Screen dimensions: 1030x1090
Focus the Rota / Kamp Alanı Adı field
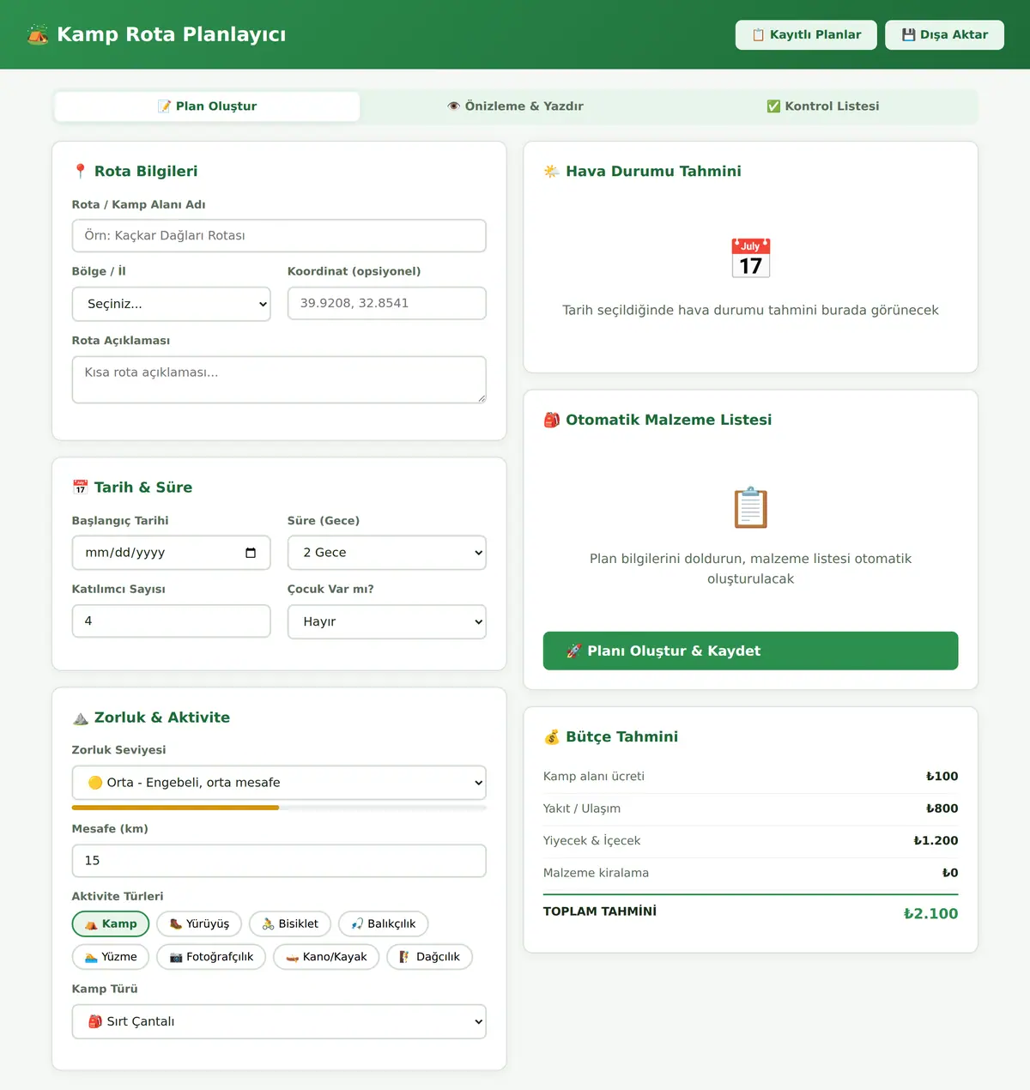point(279,236)
